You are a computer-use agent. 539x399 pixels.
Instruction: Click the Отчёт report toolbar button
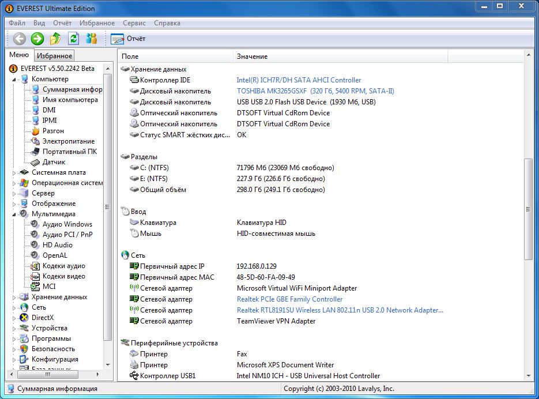[128, 39]
